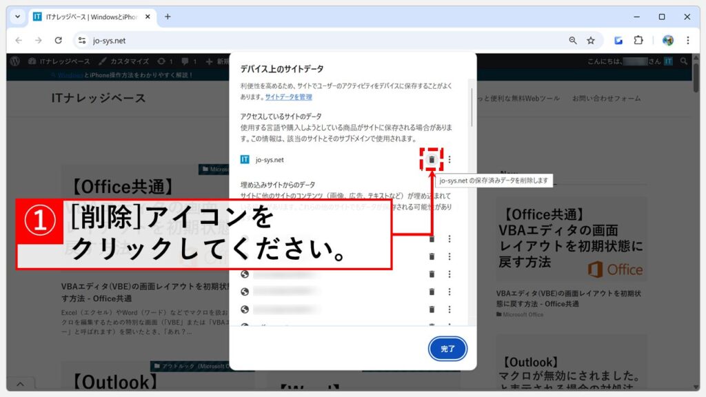This screenshot has width=706, height=397.
Task: Open more options for jo-sys.net row
Action: point(450,159)
